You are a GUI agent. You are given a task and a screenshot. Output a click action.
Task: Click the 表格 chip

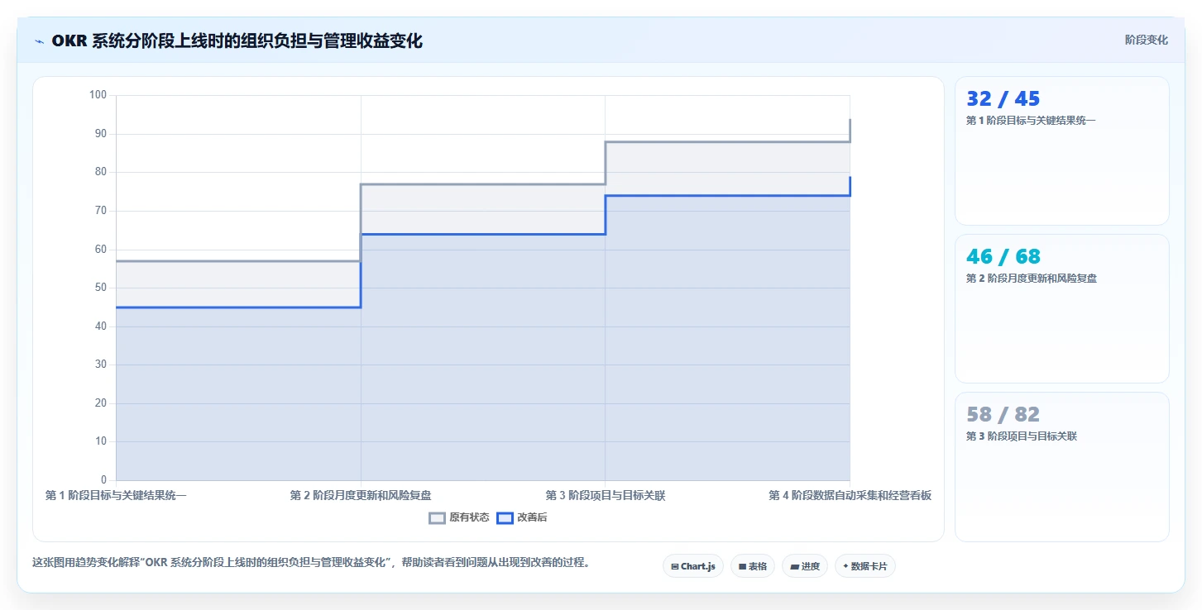coord(753,566)
